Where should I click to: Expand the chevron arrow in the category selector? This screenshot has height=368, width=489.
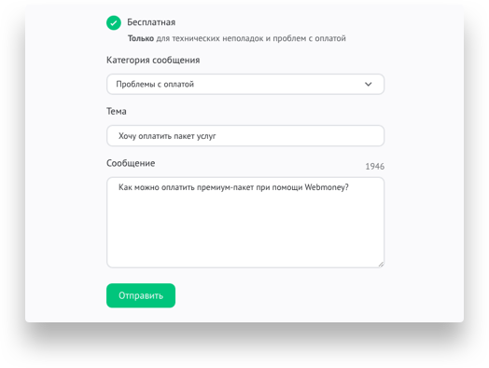pos(369,84)
